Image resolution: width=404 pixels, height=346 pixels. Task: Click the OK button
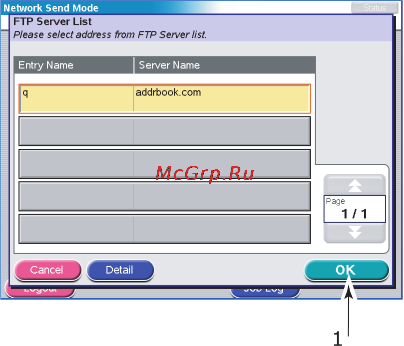(x=346, y=270)
